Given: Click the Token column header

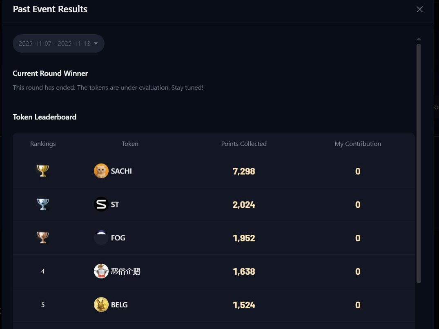Looking at the screenshot, I should [130, 144].
